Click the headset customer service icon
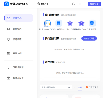The width and height of the screenshot is (103, 98). (73, 4)
